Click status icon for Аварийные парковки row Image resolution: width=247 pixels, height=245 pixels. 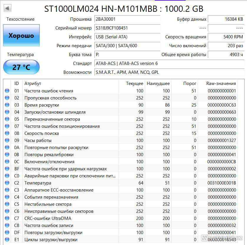(x=7, y=176)
